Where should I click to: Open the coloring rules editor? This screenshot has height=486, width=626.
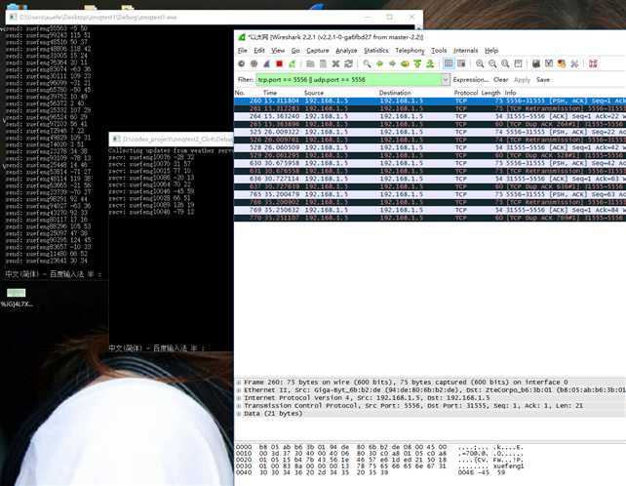click(x=562, y=63)
